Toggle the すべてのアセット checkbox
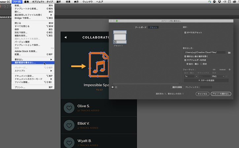 (185, 33)
